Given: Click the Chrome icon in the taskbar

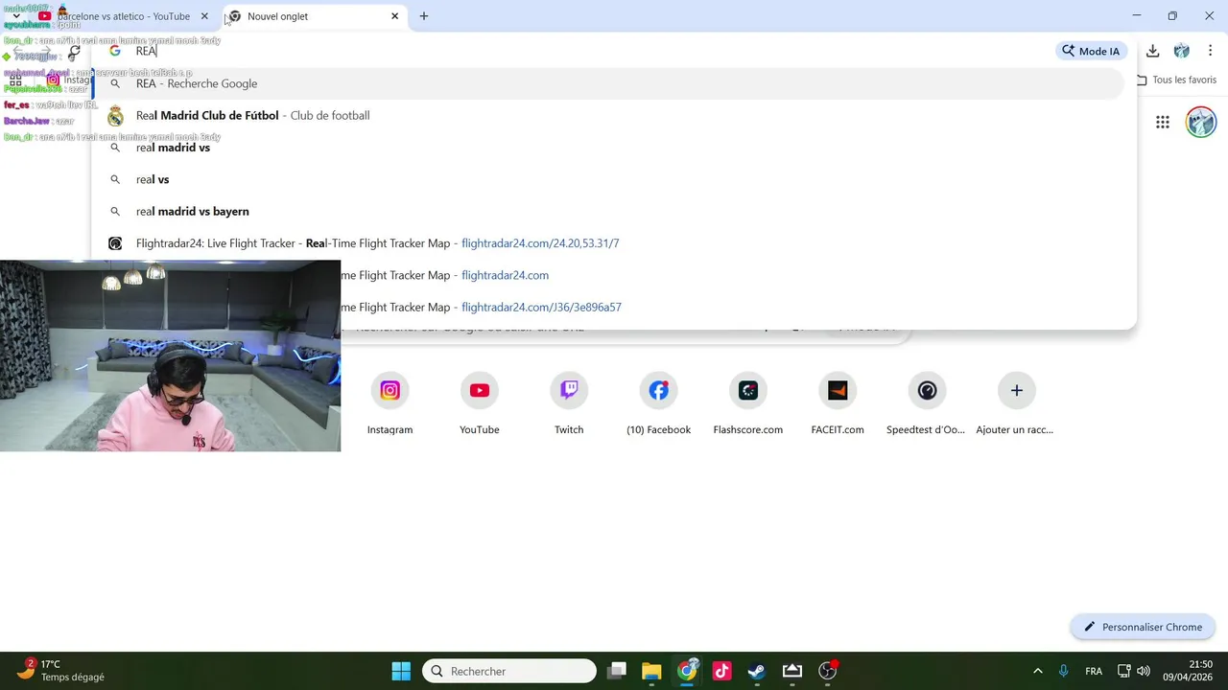Looking at the screenshot, I should pyautogui.click(x=688, y=671).
